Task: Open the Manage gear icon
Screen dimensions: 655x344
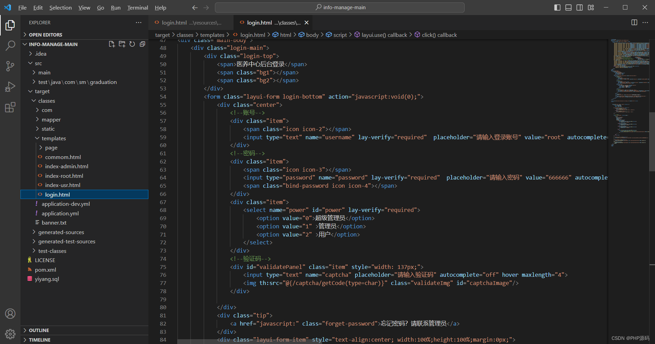Action: click(10, 334)
